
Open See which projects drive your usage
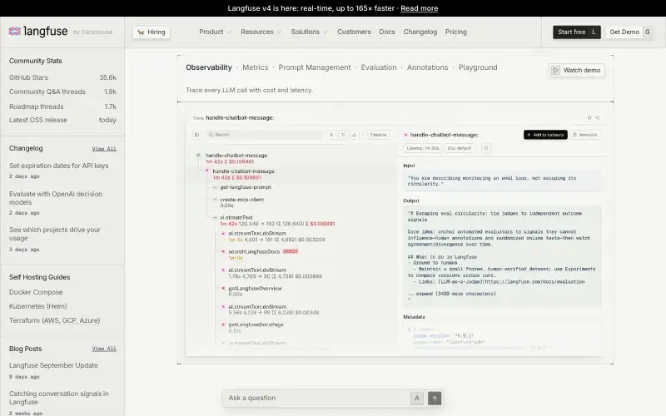pyautogui.click(x=55, y=234)
